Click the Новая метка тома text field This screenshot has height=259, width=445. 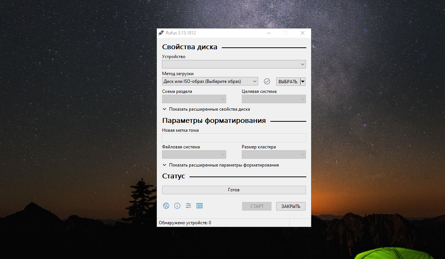tap(234, 138)
